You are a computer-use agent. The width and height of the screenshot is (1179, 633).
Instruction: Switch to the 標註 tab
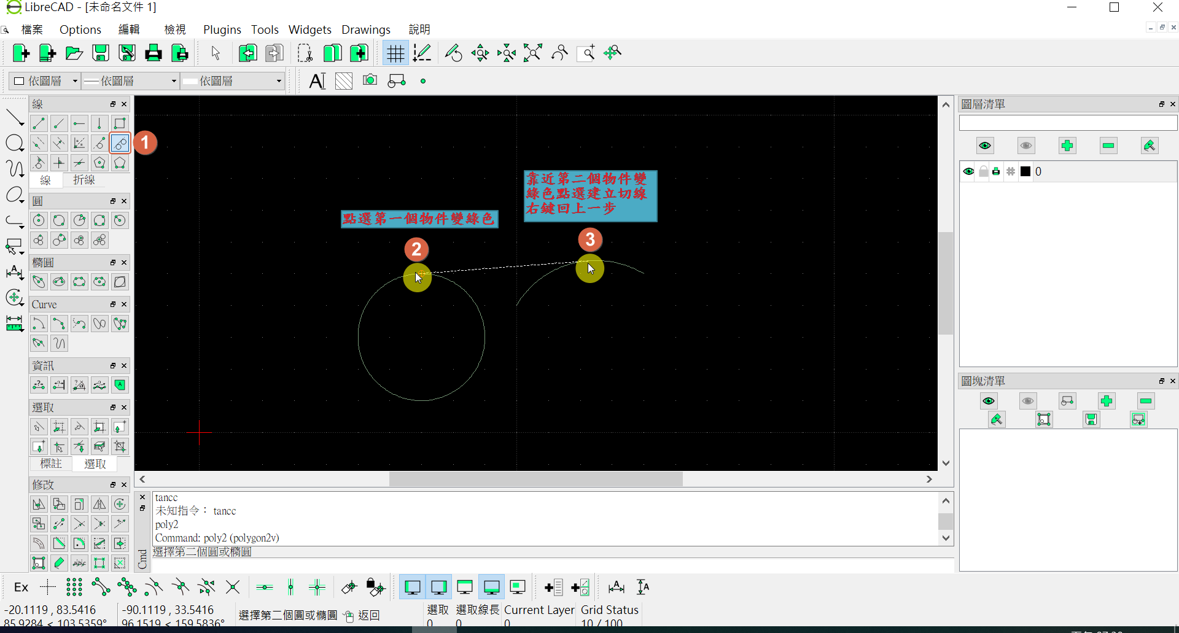pyautogui.click(x=51, y=464)
